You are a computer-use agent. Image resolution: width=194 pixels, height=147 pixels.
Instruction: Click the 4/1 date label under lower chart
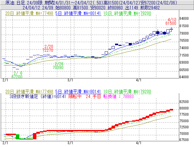tap(139, 143)
